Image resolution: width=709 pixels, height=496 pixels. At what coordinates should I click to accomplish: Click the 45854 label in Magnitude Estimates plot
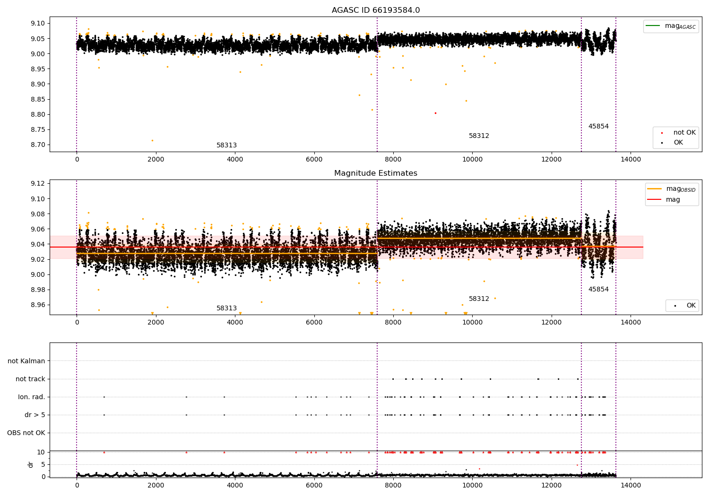tap(598, 290)
